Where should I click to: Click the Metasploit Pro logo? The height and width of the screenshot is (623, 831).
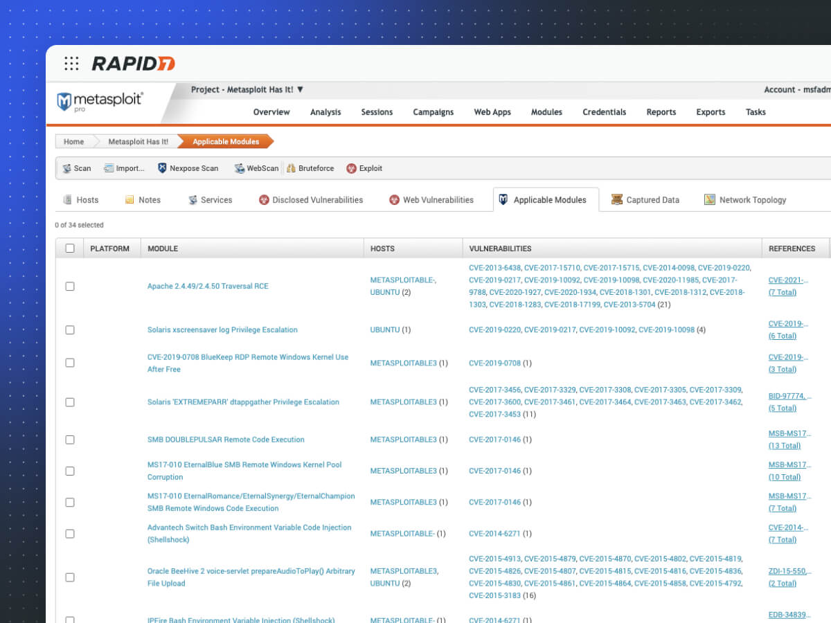[100, 101]
